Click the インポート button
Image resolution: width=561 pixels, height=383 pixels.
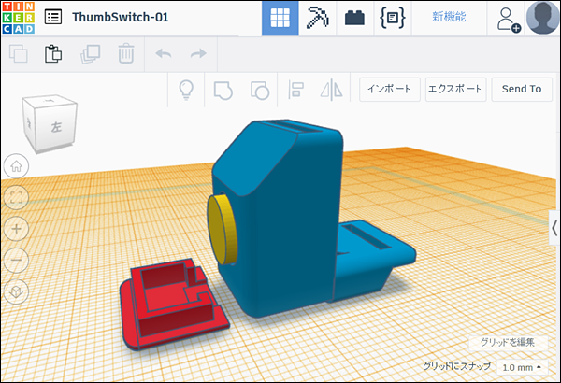pos(390,90)
